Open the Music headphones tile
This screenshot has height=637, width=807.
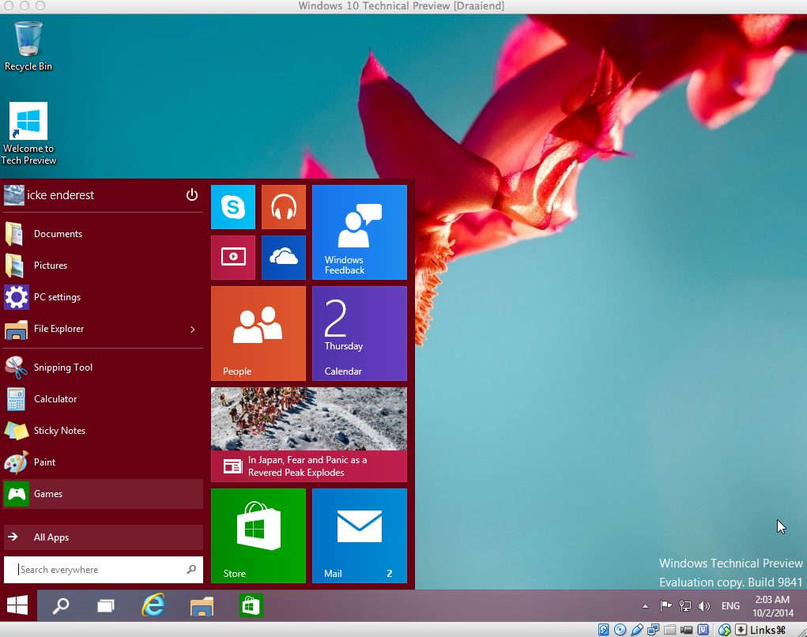click(283, 207)
